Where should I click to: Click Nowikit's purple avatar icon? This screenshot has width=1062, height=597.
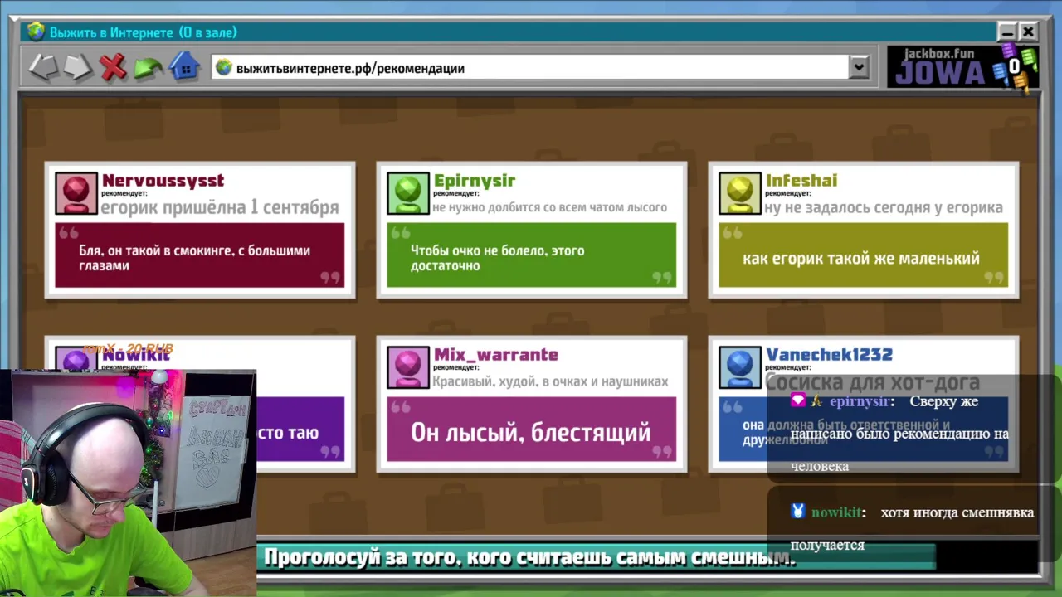pos(76,360)
